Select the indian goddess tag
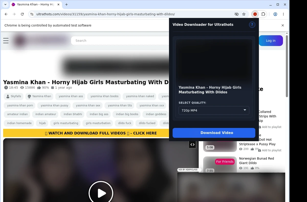 tap(156, 114)
